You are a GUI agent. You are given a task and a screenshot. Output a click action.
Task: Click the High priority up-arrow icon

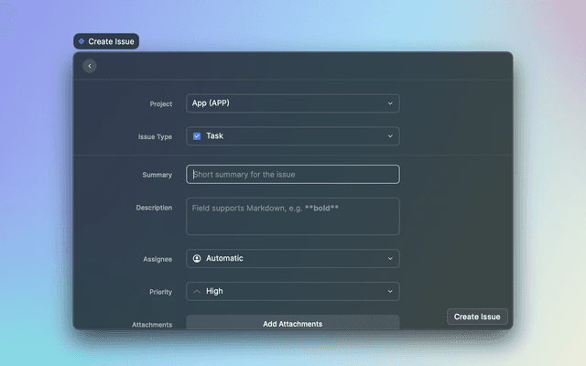(x=197, y=292)
